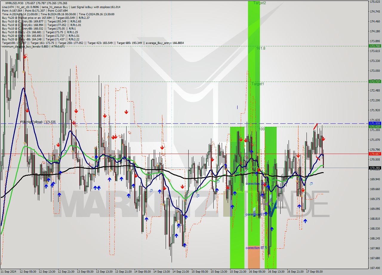Select the '13 Sep 05:30' time label
Screen dimensions: 382x275
(x=85, y=271)
